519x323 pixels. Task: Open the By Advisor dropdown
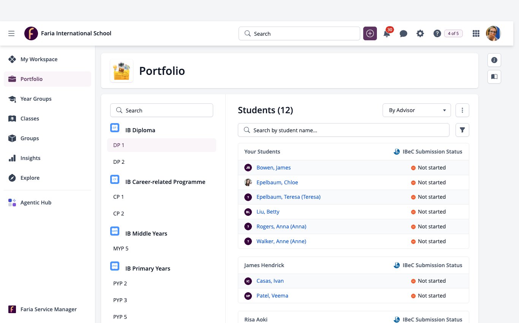click(417, 110)
